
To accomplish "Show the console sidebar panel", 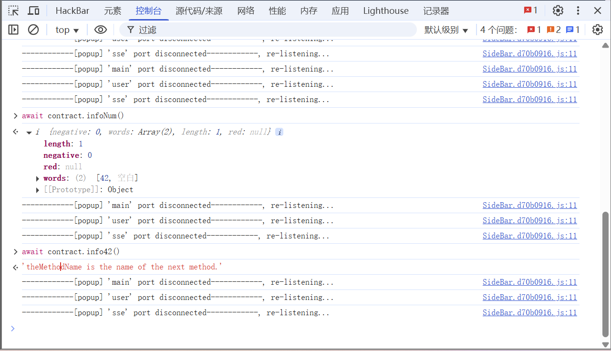I will click(13, 30).
